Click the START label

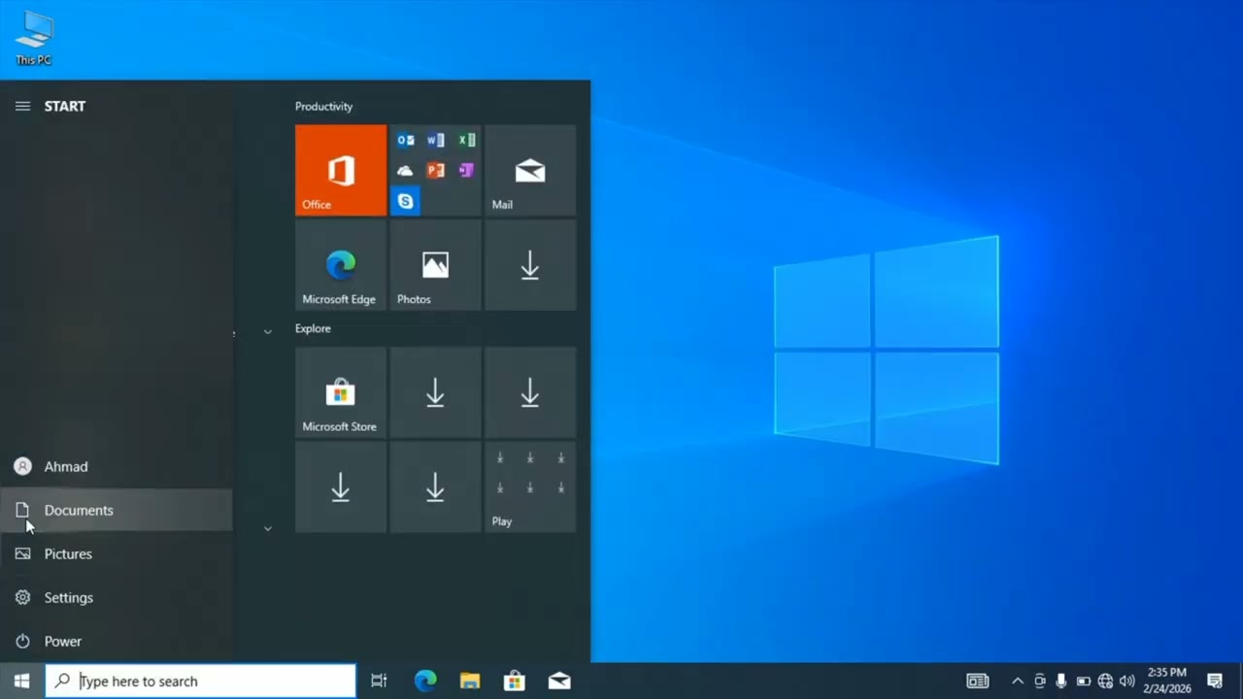click(x=65, y=106)
